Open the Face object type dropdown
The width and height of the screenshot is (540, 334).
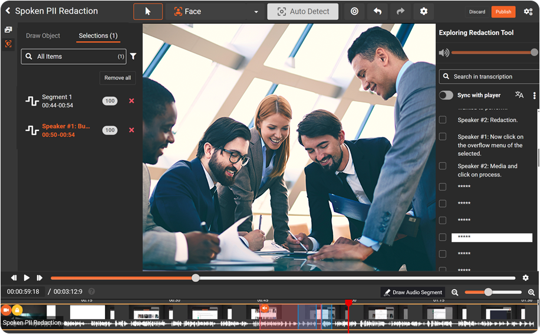click(x=215, y=12)
